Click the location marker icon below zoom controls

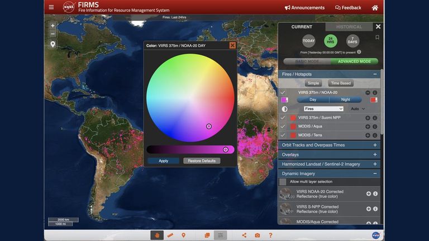click(53, 44)
